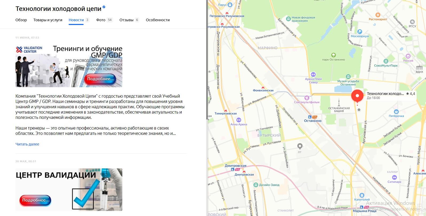This screenshot has height=216, width=426.
Task: Click the Фонвизинская metro icon
Action: pyautogui.click(x=263, y=87)
